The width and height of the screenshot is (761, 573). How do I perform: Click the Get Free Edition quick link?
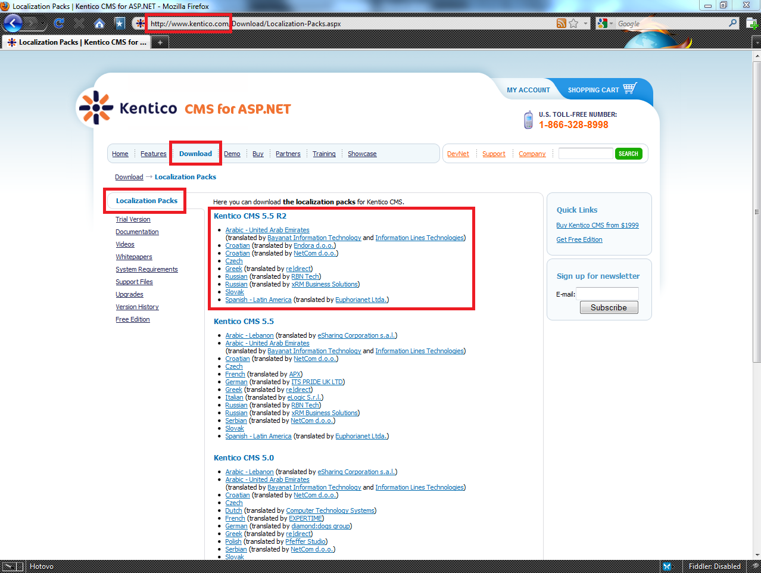[x=579, y=239]
